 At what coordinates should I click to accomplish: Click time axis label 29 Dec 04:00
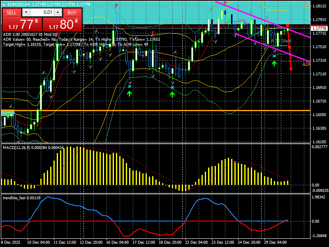pos(275,242)
